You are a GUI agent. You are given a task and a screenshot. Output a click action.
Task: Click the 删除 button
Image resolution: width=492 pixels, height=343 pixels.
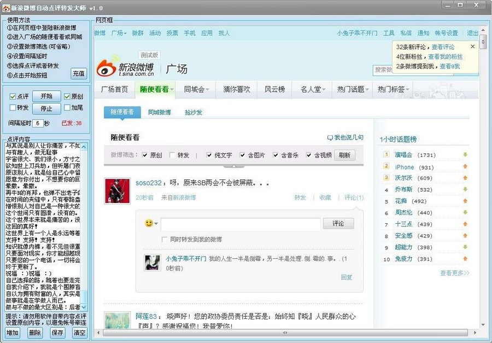pos(34,333)
